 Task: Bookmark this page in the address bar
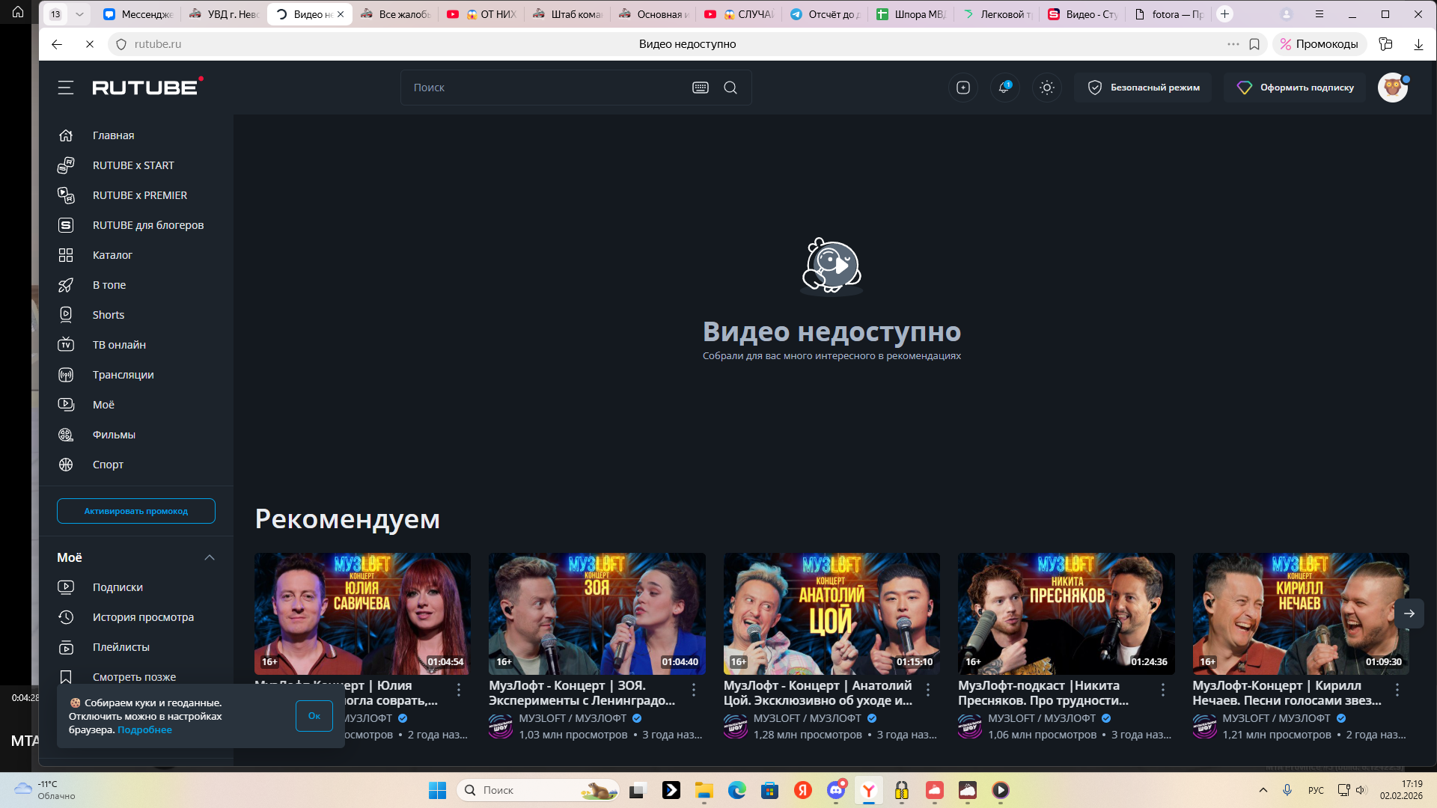1254,44
